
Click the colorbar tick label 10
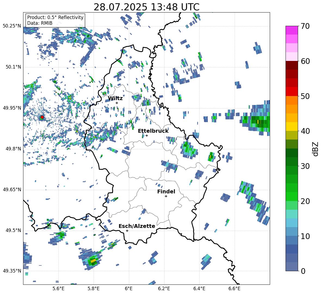[305, 236]
